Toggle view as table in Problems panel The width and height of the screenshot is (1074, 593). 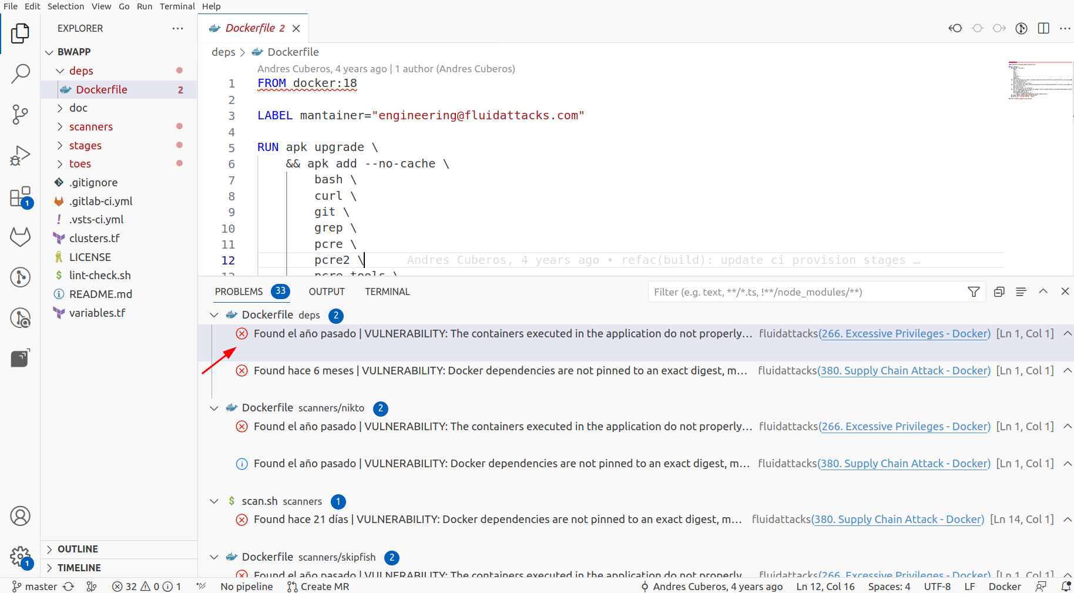(x=1021, y=292)
